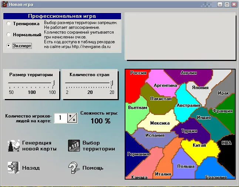
Task: Click the human players number field
Action: [60, 118]
